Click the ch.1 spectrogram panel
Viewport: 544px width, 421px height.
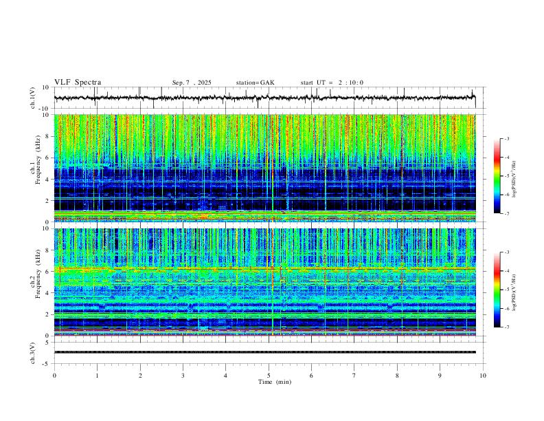coord(264,168)
